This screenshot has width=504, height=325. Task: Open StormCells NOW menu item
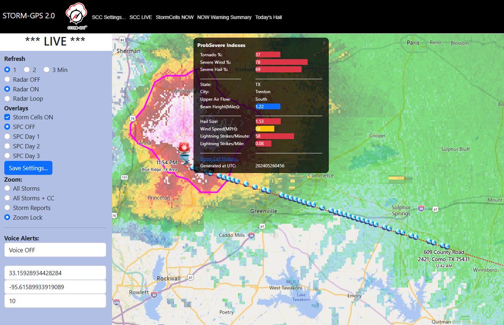pyautogui.click(x=175, y=17)
